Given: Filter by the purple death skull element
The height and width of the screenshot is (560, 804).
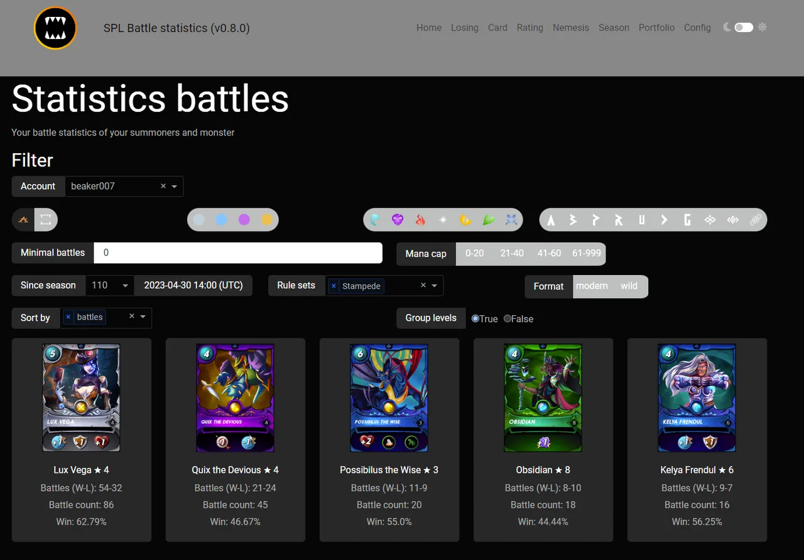Looking at the screenshot, I should (x=398, y=220).
